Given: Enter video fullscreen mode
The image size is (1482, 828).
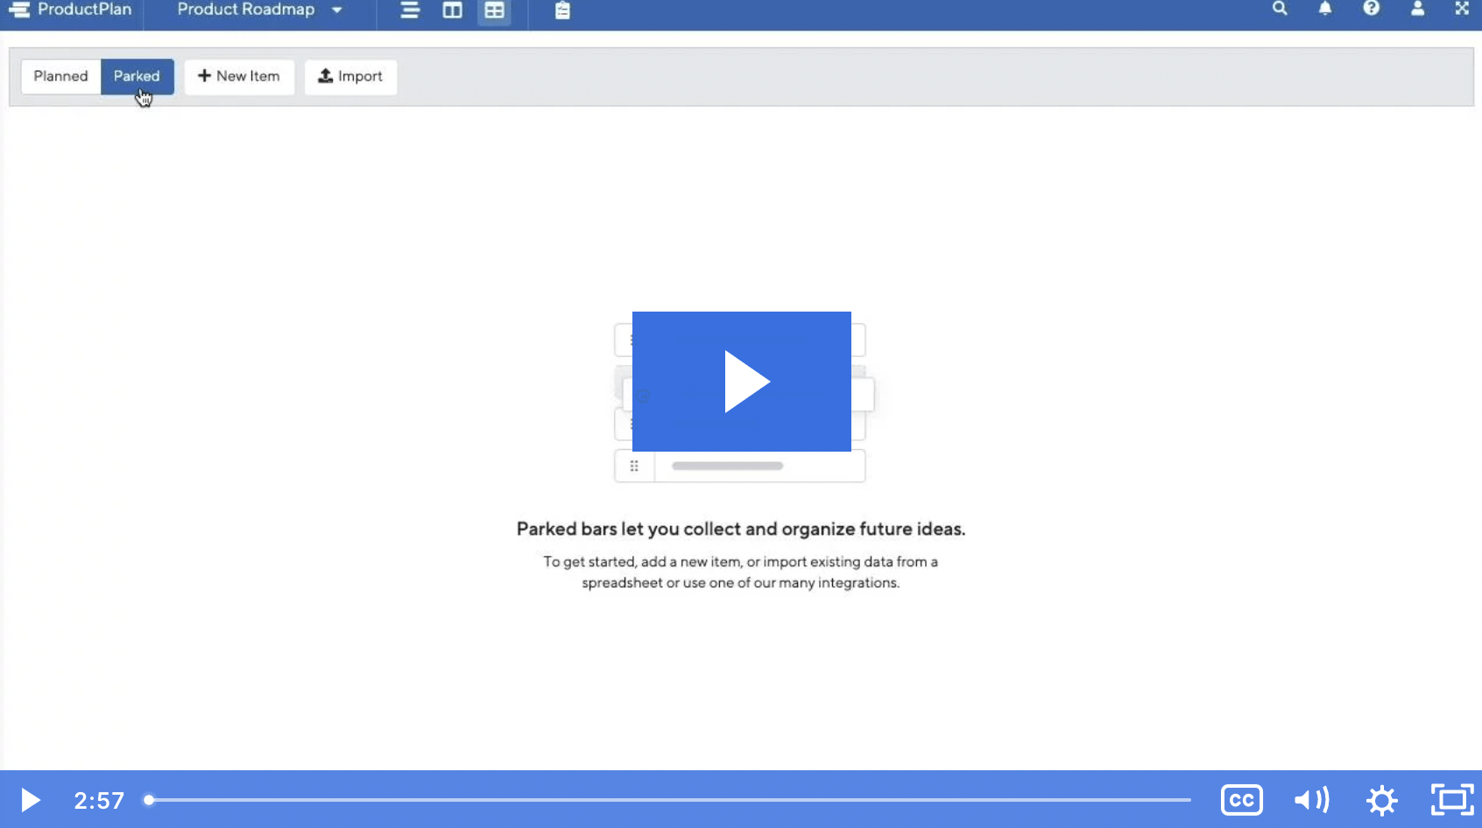Looking at the screenshot, I should pos(1452,800).
